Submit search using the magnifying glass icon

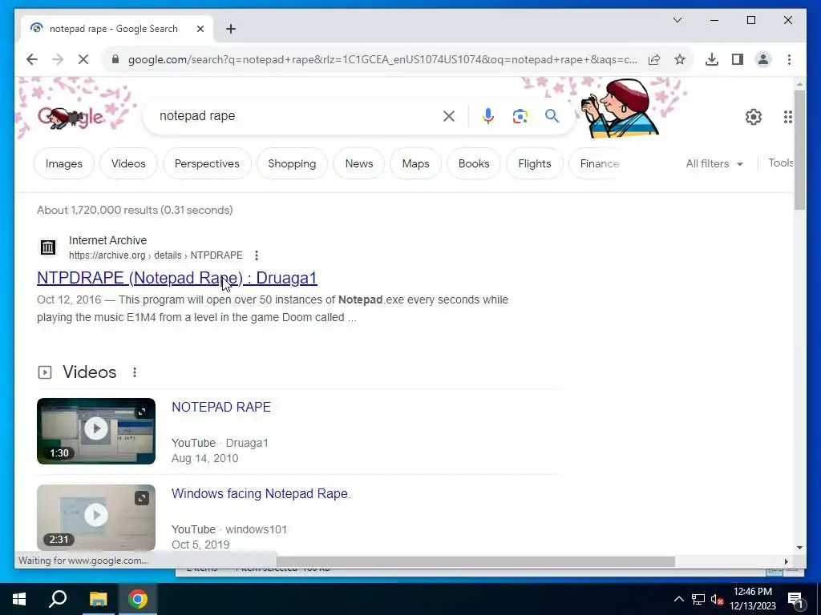pyautogui.click(x=552, y=116)
